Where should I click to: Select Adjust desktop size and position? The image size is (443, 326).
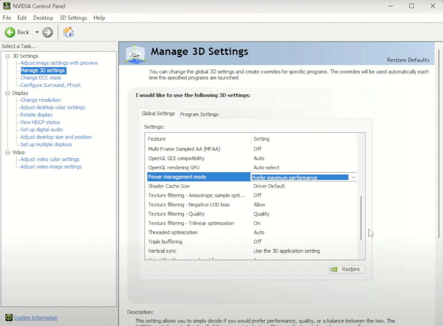point(56,137)
